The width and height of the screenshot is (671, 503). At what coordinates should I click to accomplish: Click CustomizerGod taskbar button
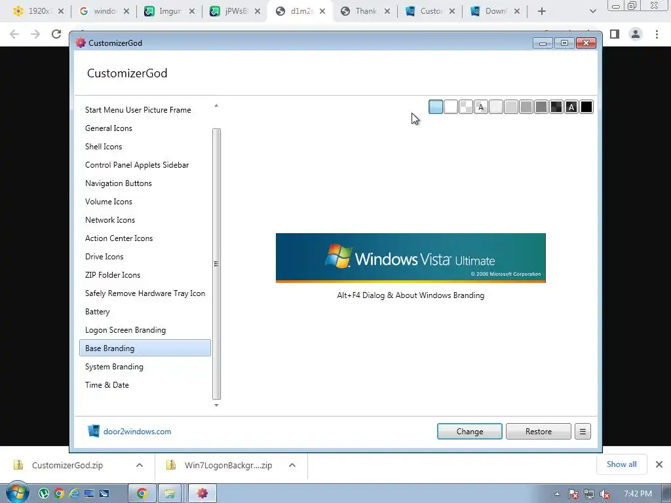pos(202,494)
